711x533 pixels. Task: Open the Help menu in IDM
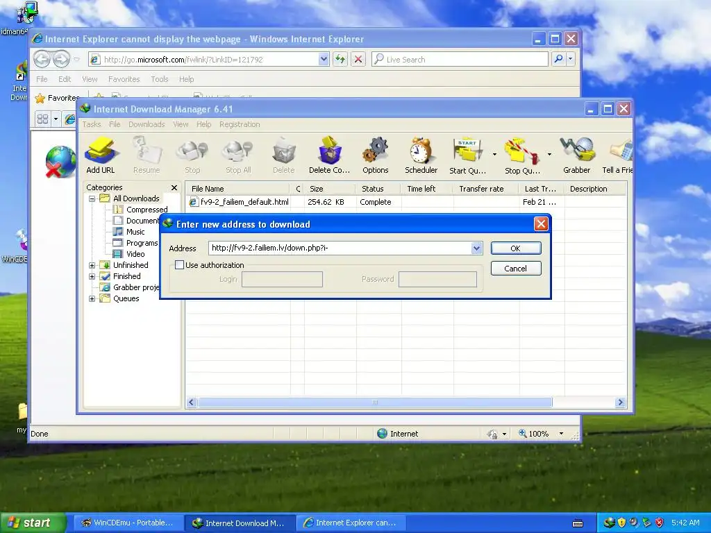(x=203, y=124)
